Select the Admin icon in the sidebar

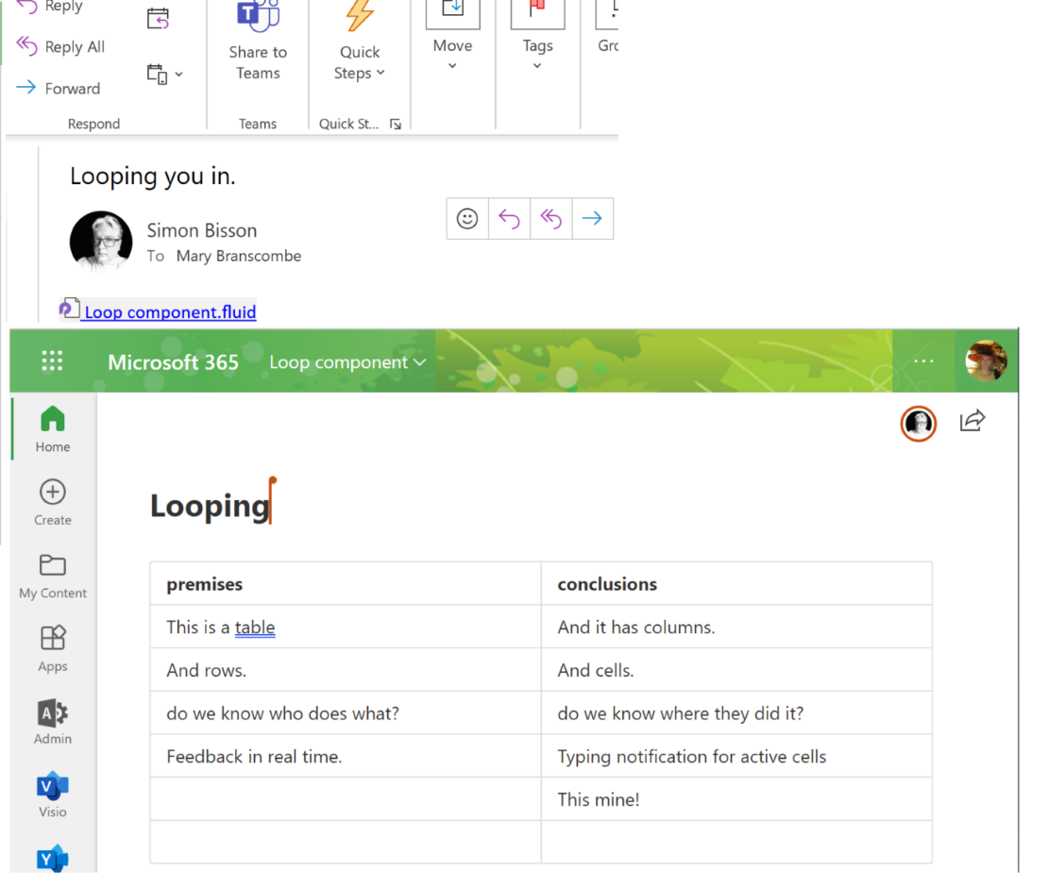point(52,714)
